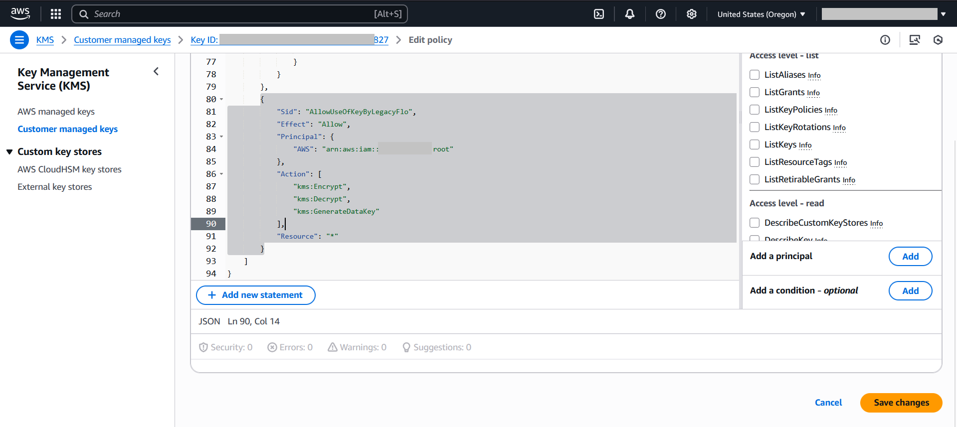Focus the AWS Search input field
Image resolution: width=957 pixels, height=427 pixels.
click(239, 14)
